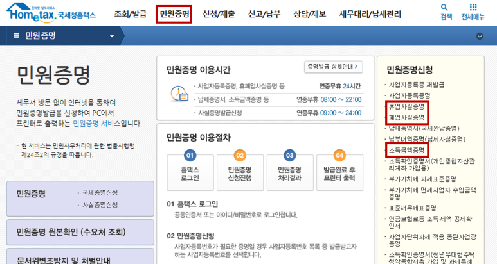Viewport: 497px width, 264px height.
Task: Open 휴업사실증명 link
Action: [x=406, y=106]
